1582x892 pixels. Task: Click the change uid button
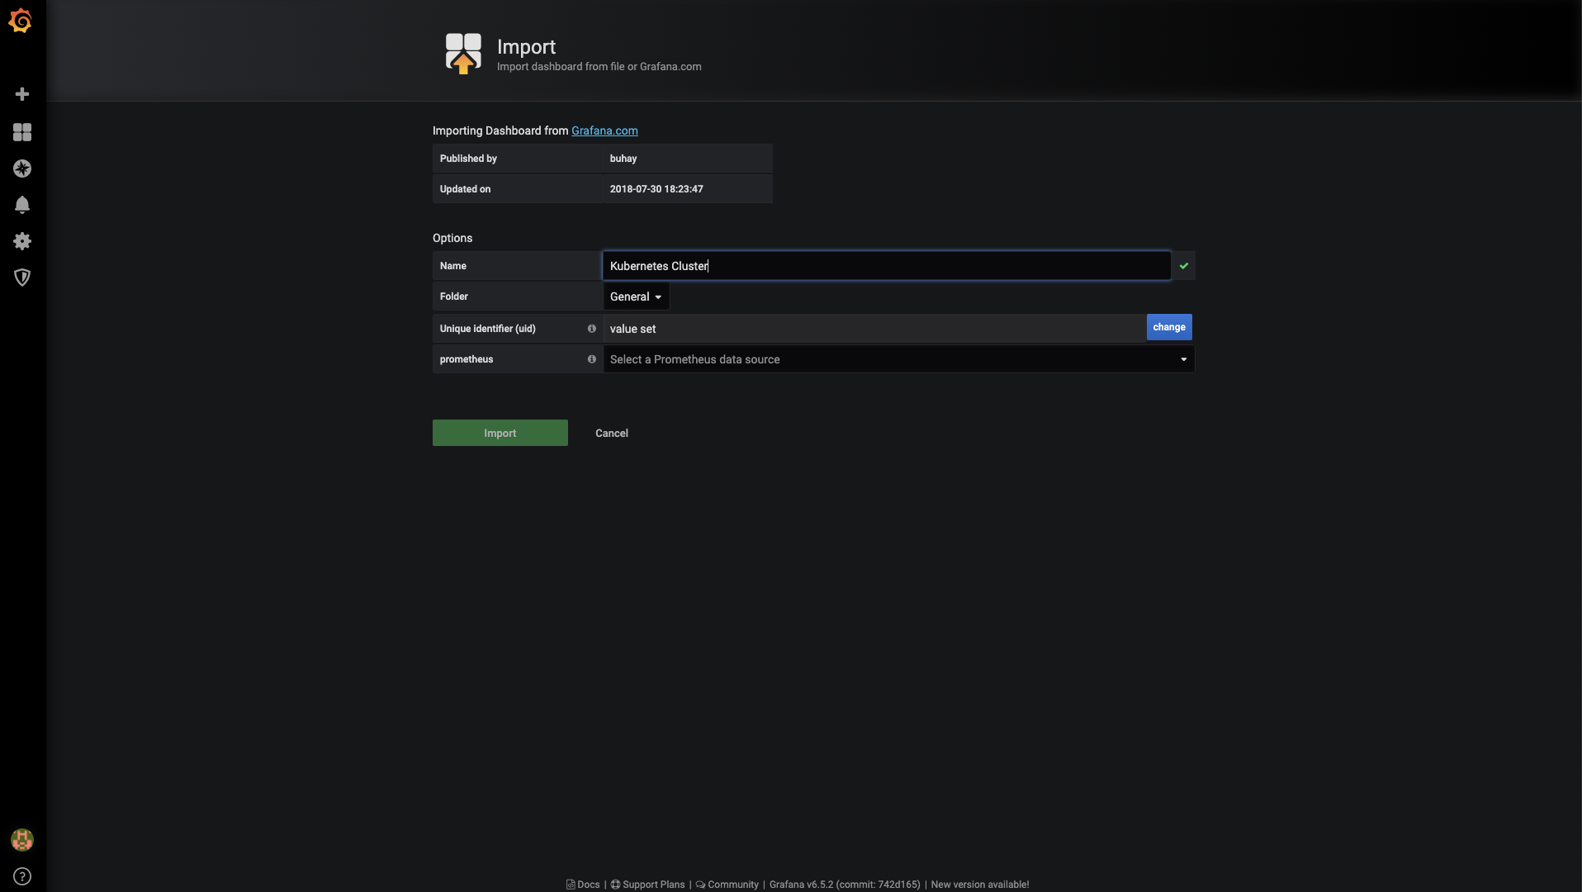(1169, 327)
